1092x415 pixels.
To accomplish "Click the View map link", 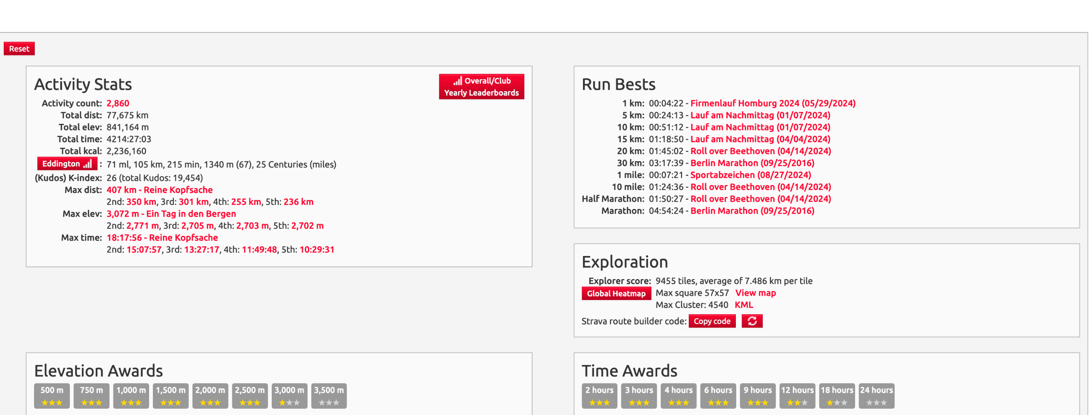I will [755, 293].
